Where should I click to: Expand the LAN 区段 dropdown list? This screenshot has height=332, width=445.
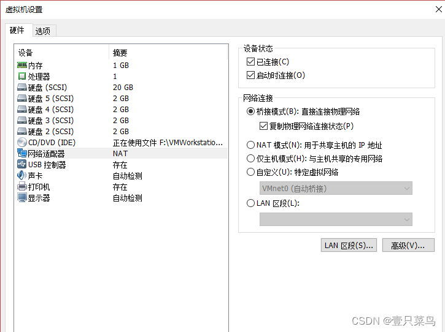point(336,219)
